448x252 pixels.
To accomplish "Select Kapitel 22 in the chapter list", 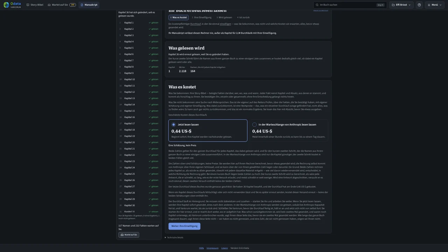I will [x=139, y=155].
